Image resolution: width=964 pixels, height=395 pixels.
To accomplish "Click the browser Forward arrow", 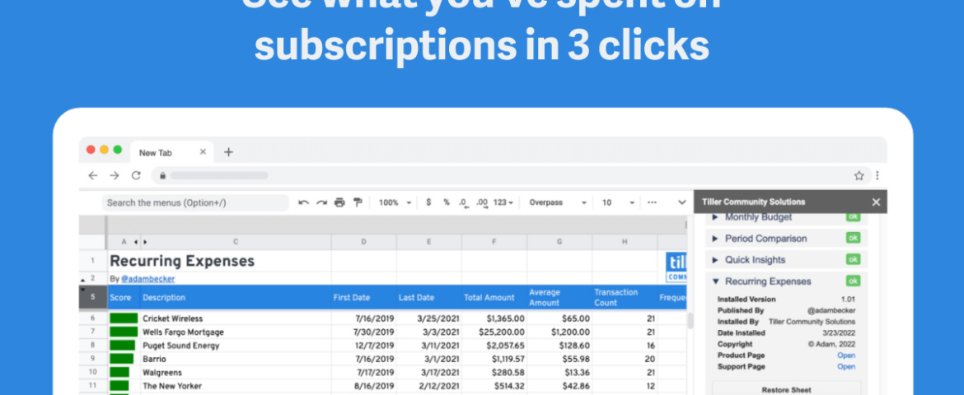I will pos(115,175).
